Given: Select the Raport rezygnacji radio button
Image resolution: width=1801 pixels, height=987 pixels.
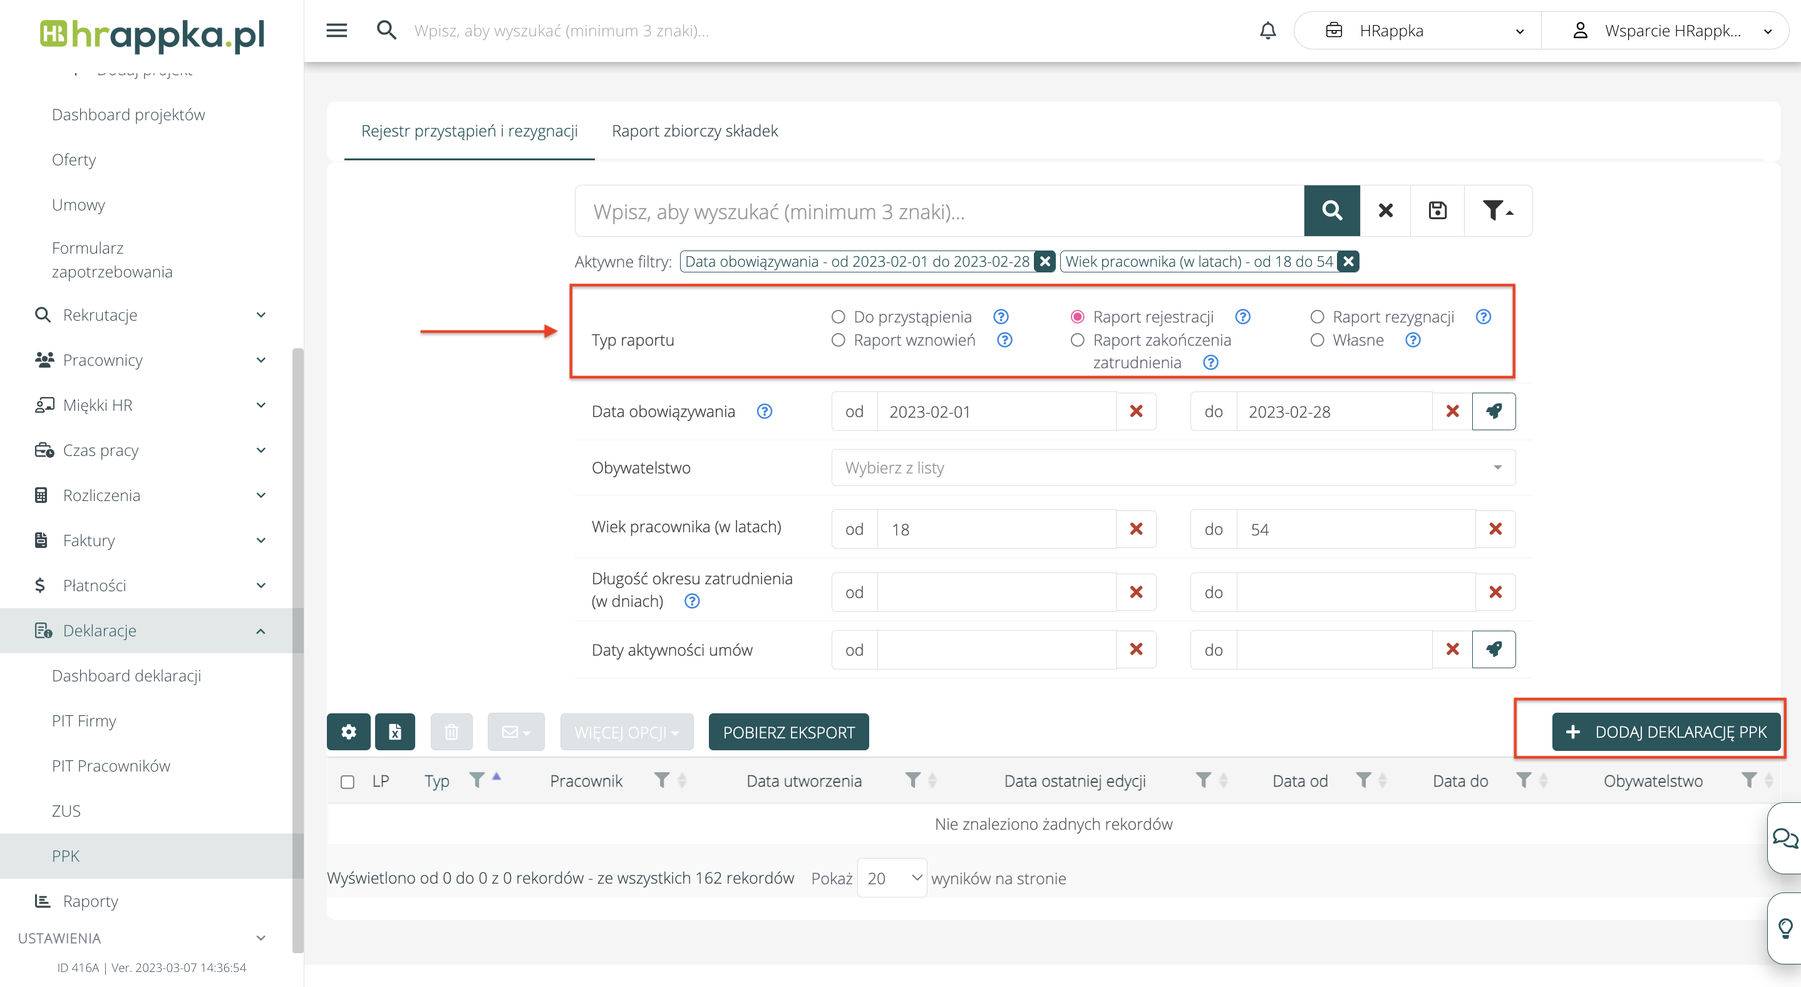Looking at the screenshot, I should click(1317, 317).
